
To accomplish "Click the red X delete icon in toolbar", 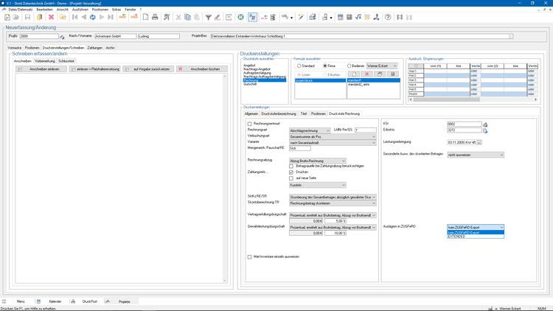I will 51,17.
